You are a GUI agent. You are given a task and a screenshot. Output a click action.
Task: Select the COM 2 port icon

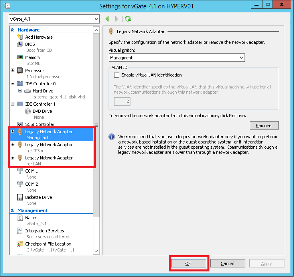tap(20, 184)
